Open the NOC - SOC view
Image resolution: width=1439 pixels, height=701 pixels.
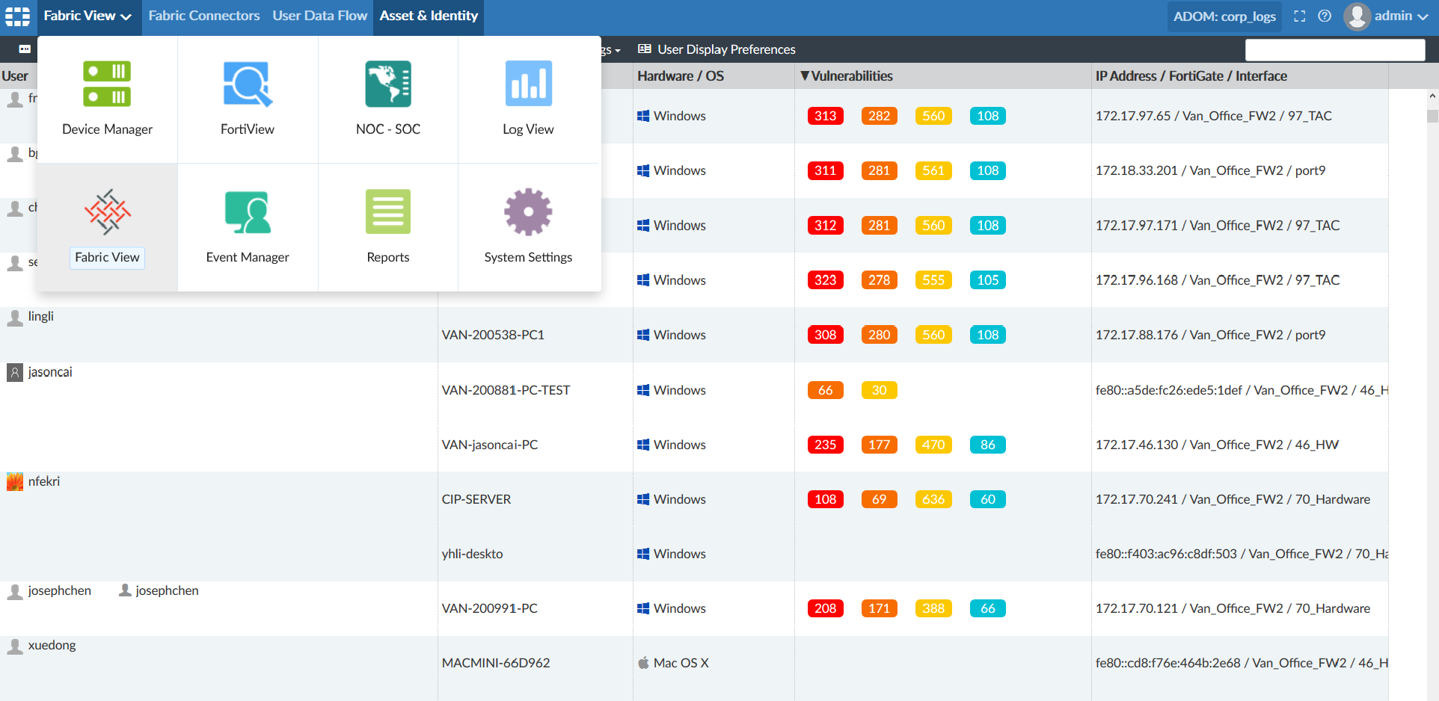[x=387, y=97]
